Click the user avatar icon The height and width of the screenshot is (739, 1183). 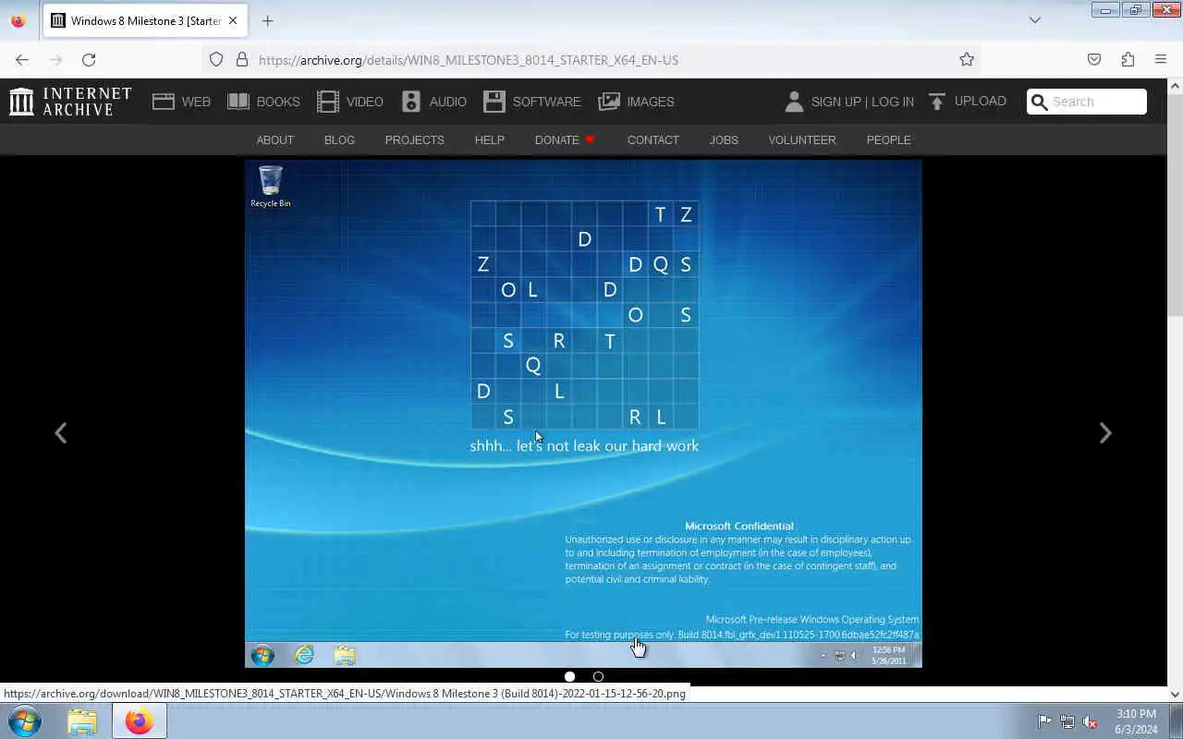tap(794, 102)
